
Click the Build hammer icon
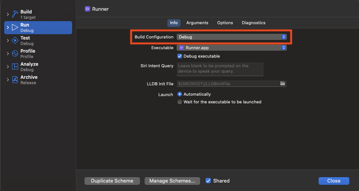coord(15,14)
